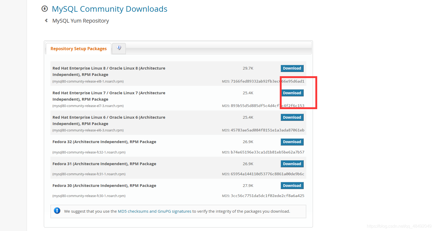Click filename mysql80-community-release-el8-1.noarch.rpm
The image size is (434, 231).
click(88, 82)
